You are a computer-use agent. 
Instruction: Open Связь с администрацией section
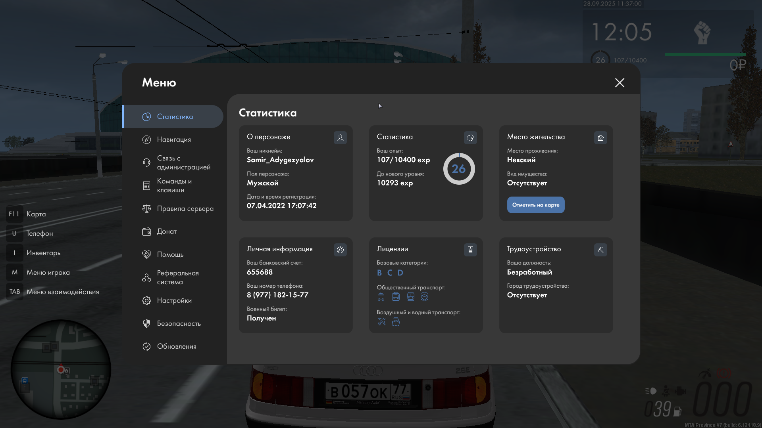[183, 162]
